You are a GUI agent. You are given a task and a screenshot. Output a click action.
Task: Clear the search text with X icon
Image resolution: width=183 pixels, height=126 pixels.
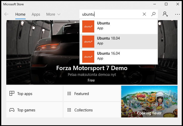(144, 14)
